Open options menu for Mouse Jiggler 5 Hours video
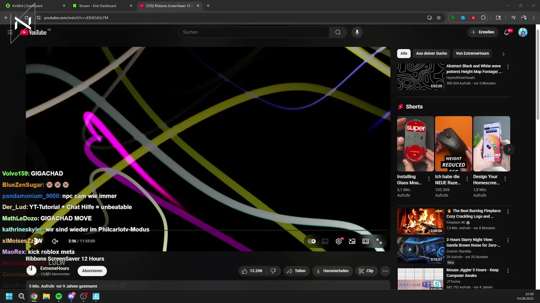The image size is (540, 303). coord(508,271)
